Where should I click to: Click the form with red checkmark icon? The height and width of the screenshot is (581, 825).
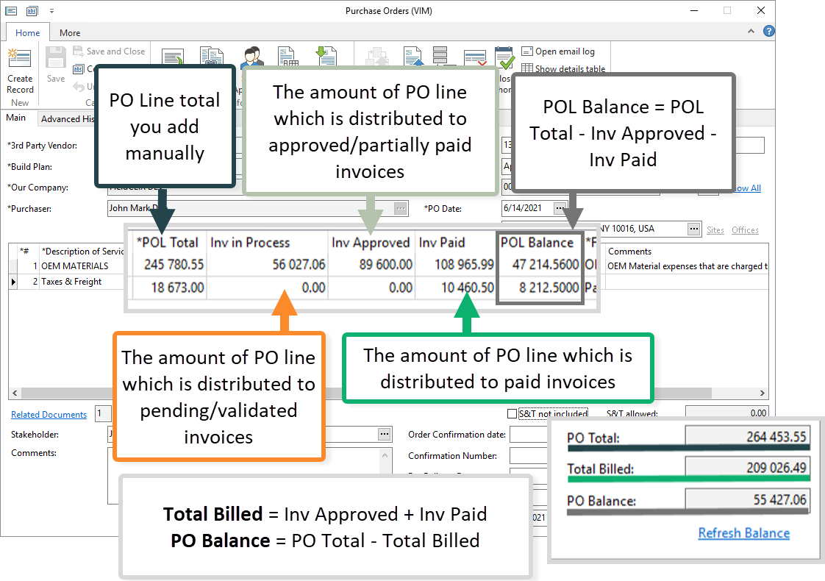click(x=475, y=58)
